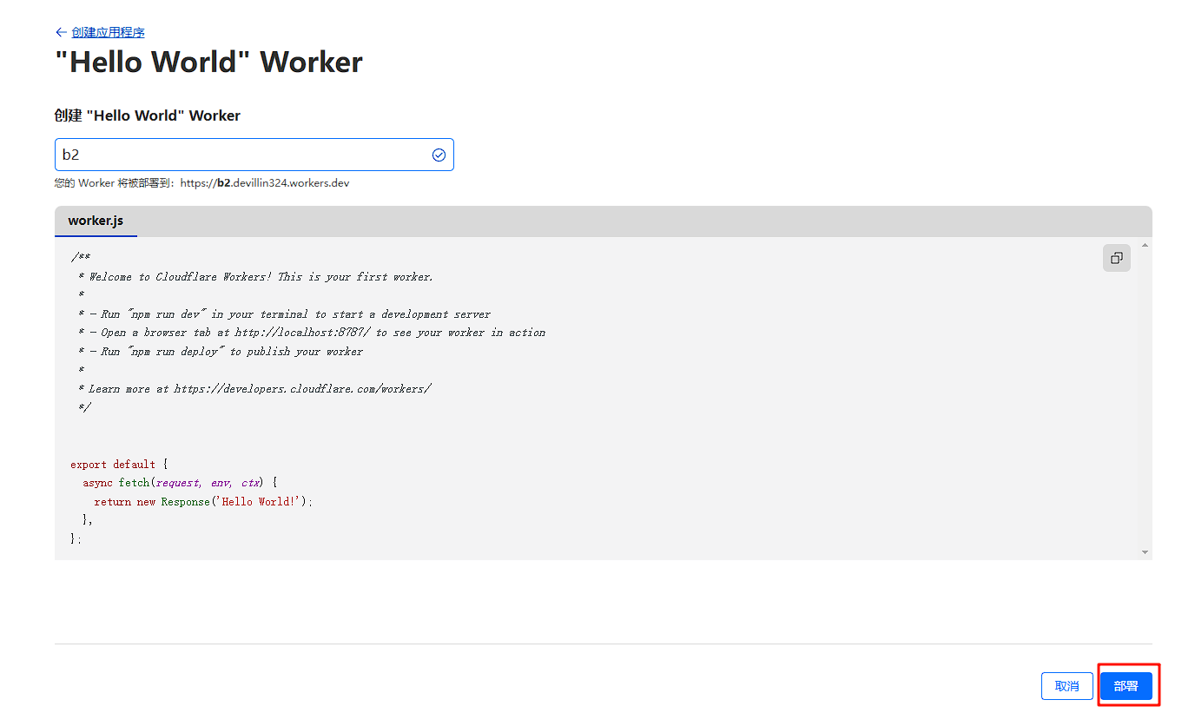The width and height of the screenshot is (1195, 713).
Task: Open the 创建应用程序 breadcrumb link
Action: click(x=108, y=32)
